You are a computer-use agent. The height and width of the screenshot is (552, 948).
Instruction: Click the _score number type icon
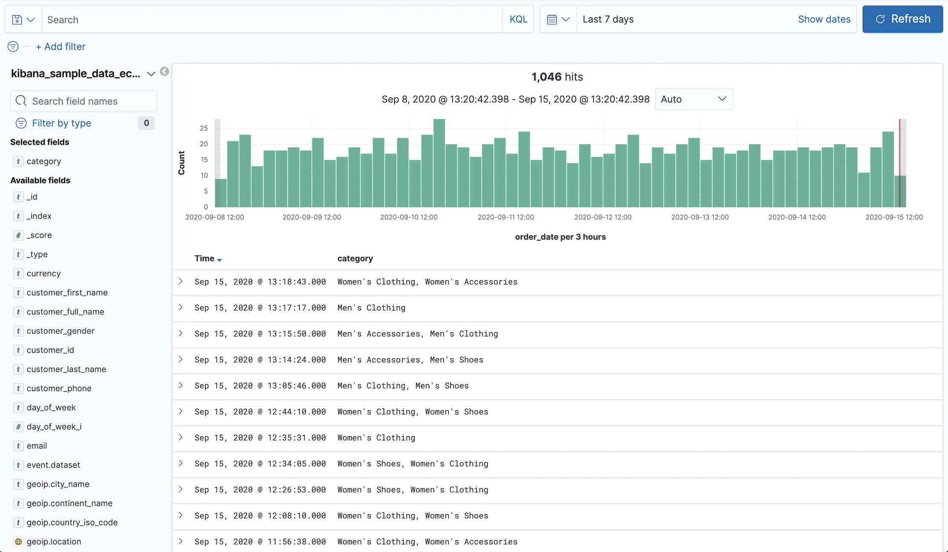click(18, 235)
